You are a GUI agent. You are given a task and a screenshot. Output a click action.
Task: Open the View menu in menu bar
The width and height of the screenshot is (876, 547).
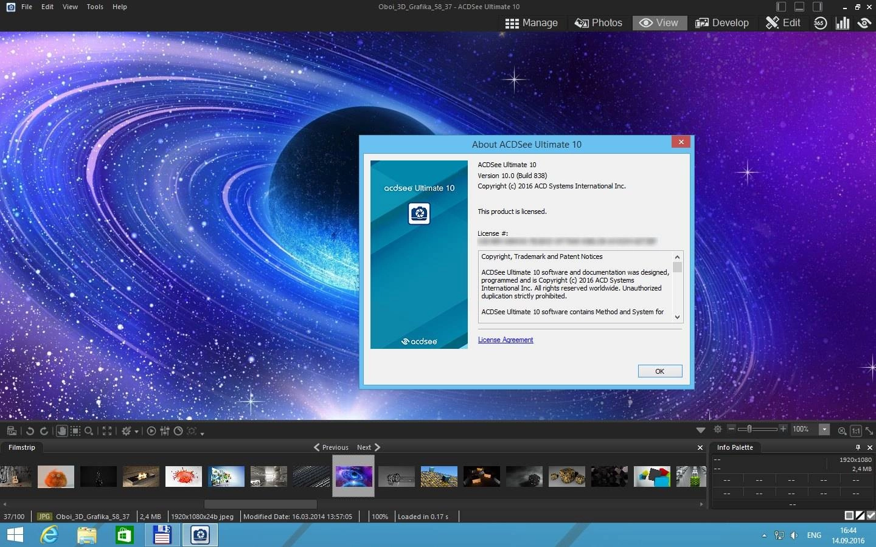click(70, 7)
